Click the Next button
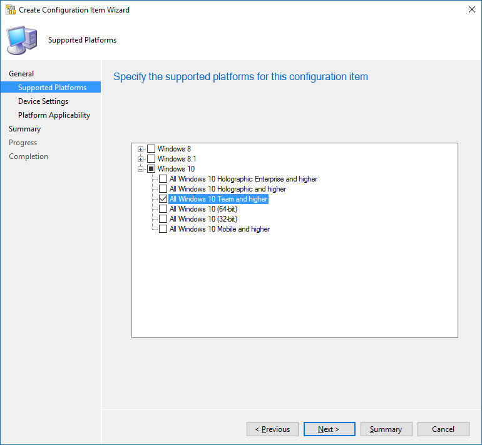 click(x=329, y=429)
